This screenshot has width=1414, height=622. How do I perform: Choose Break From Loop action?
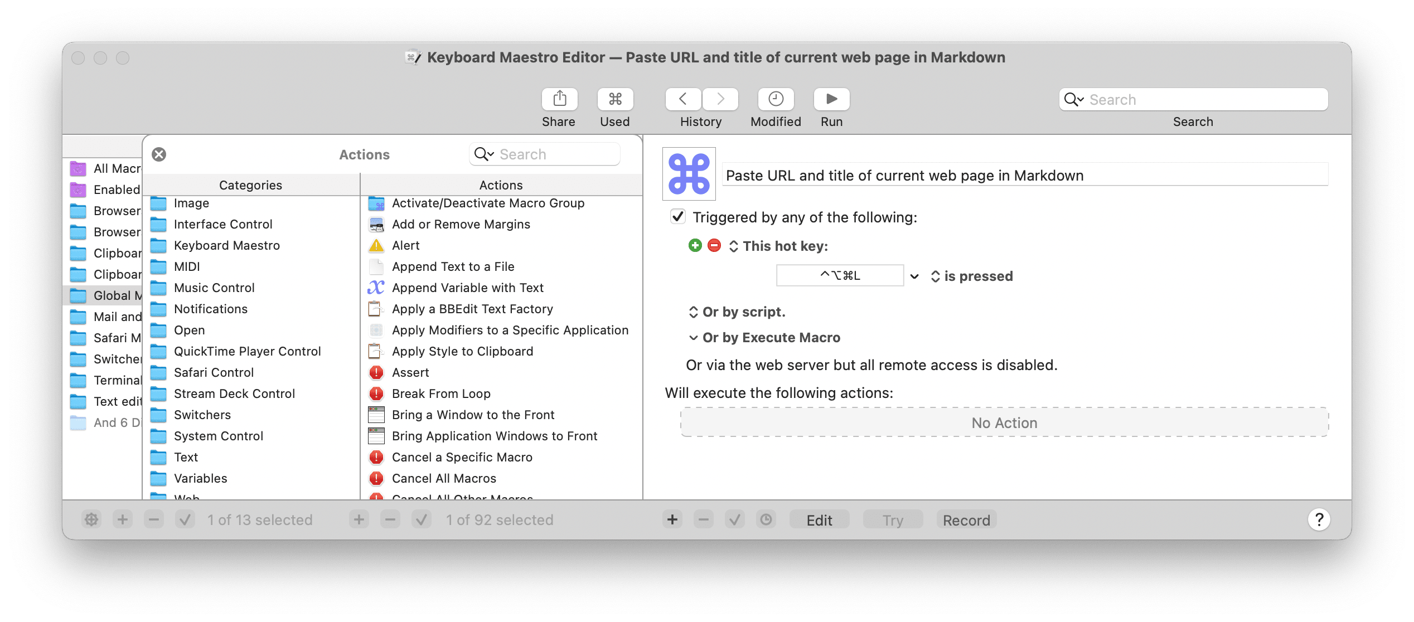pos(502,393)
